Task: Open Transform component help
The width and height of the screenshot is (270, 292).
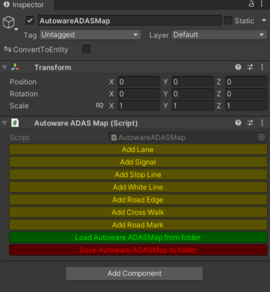Action: tap(238, 67)
